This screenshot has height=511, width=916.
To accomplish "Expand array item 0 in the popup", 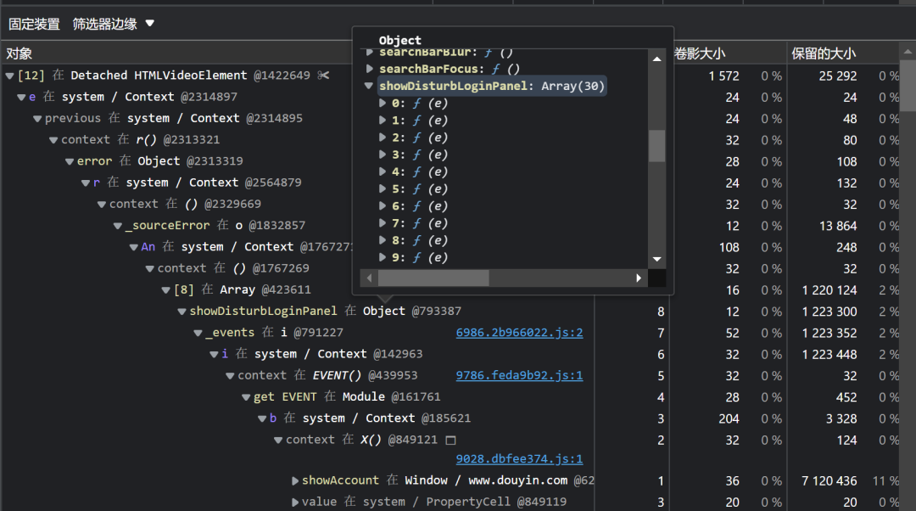I will [383, 104].
